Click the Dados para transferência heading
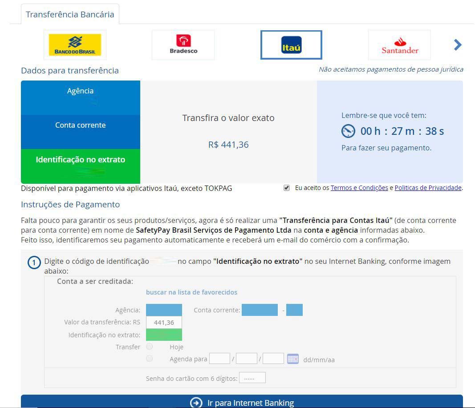The height and width of the screenshot is (408, 475). (x=70, y=71)
